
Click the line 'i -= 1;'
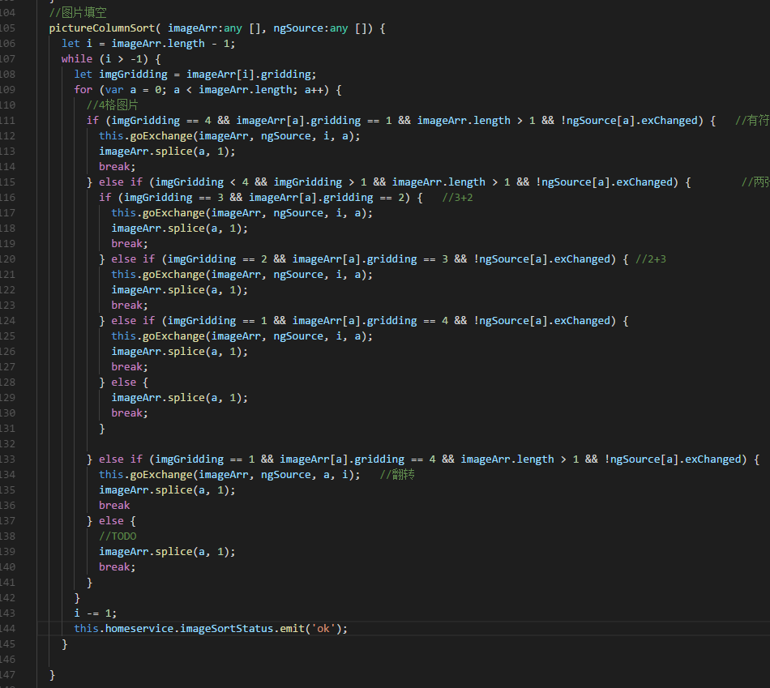96,613
